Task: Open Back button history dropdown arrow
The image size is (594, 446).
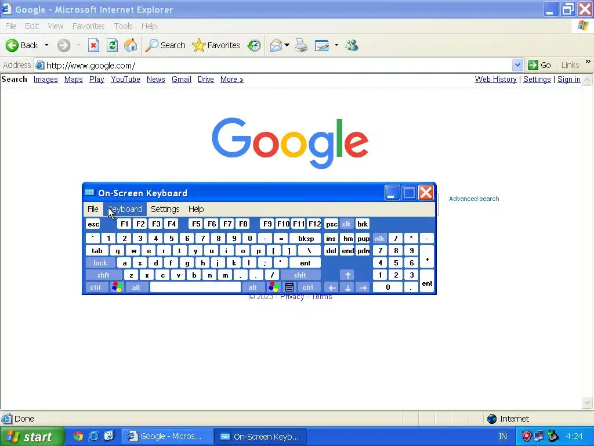Action: [46, 45]
